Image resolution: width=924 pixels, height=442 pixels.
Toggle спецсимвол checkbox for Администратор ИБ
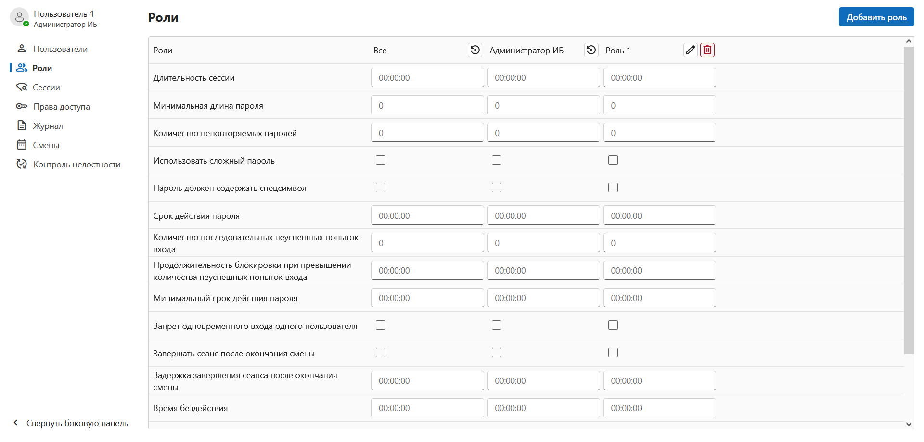[497, 188]
